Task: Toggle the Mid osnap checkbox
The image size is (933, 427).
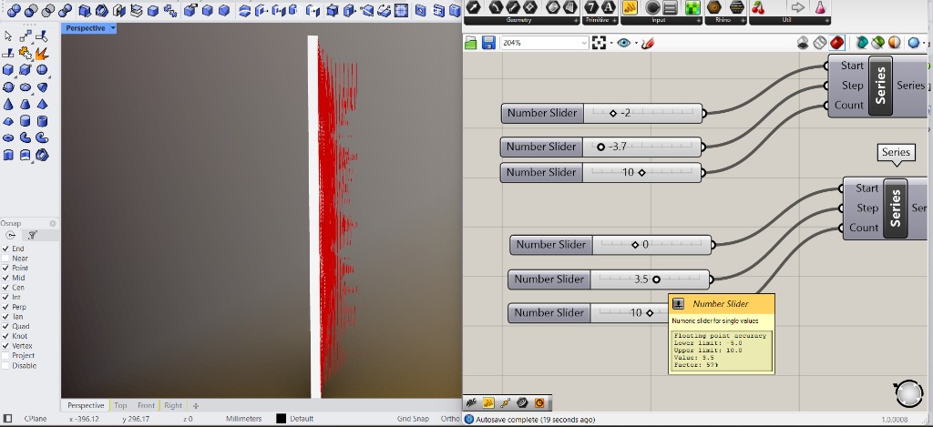Action: coord(6,278)
